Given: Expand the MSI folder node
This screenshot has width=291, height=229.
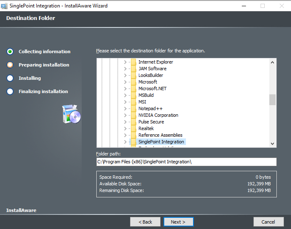Looking at the screenshot, I should (x=125, y=102).
